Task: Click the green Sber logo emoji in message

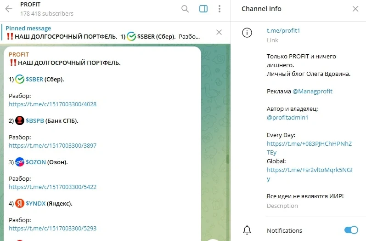Action: [x=20, y=79]
